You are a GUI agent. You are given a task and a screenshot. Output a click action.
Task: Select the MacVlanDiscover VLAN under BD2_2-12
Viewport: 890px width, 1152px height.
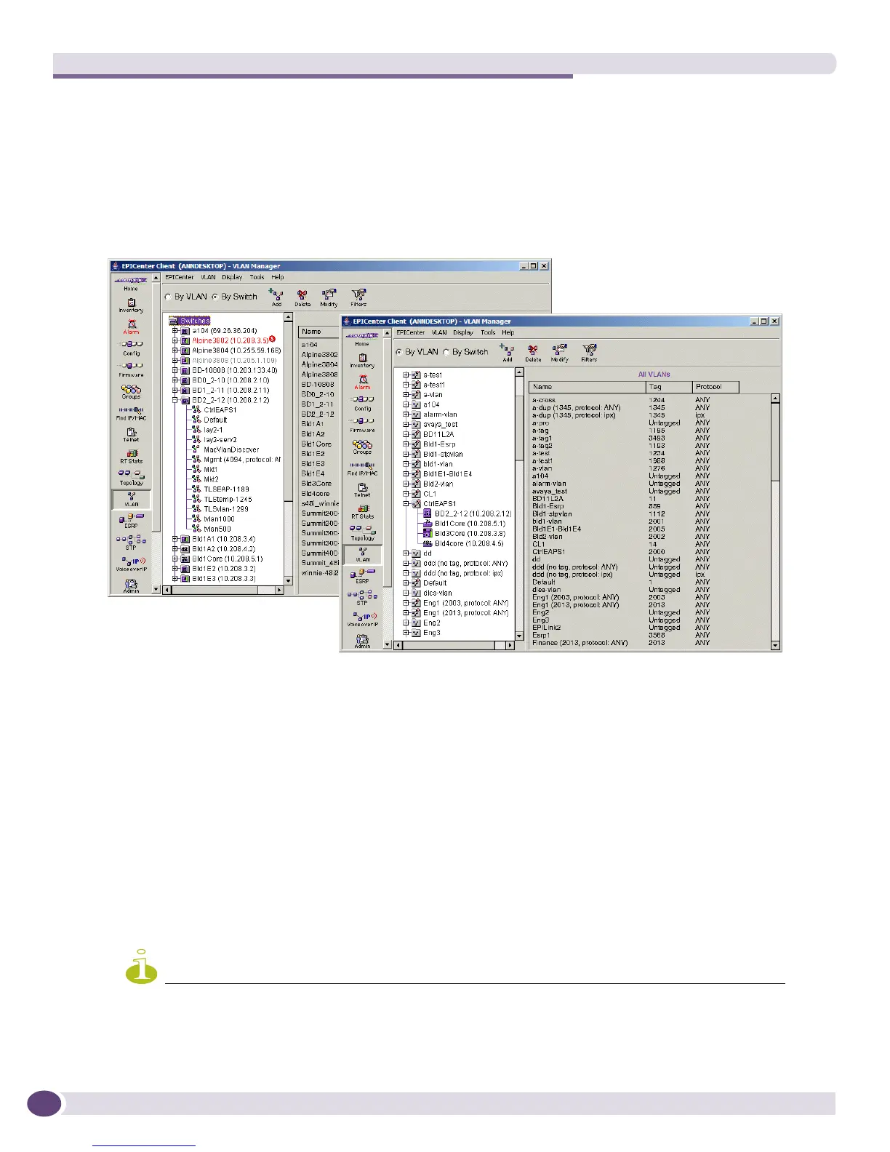click(x=231, y=449)
